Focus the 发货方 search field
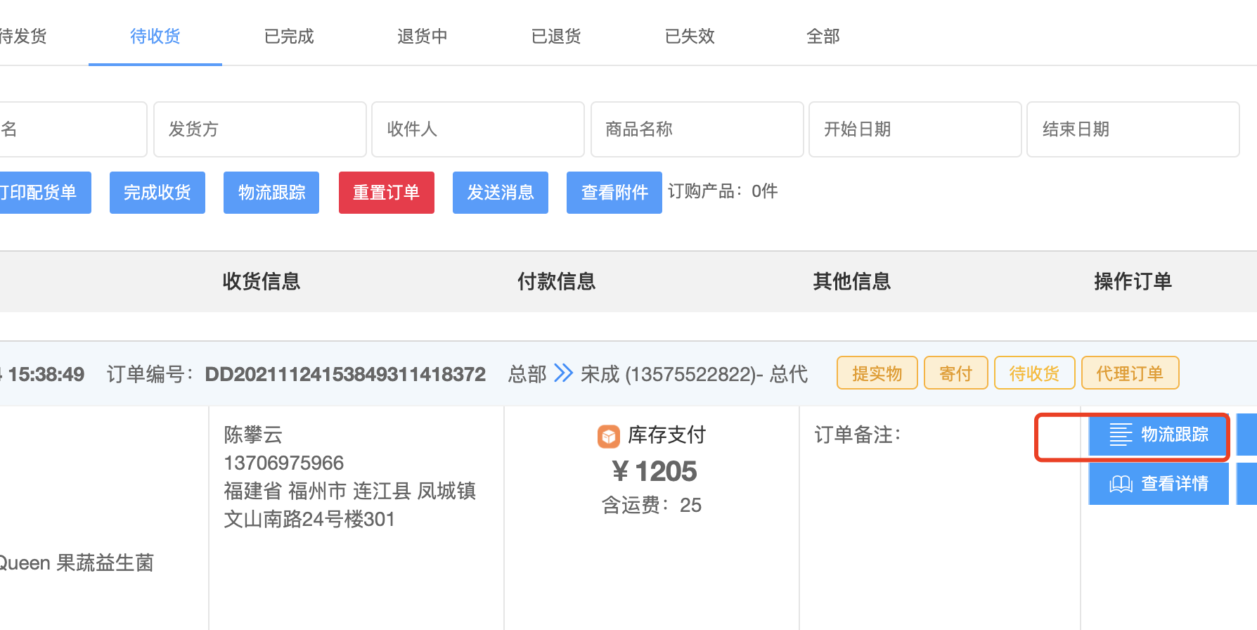Image resolution: width=1257 pixels, height=630 pixels. click(259, 129)
